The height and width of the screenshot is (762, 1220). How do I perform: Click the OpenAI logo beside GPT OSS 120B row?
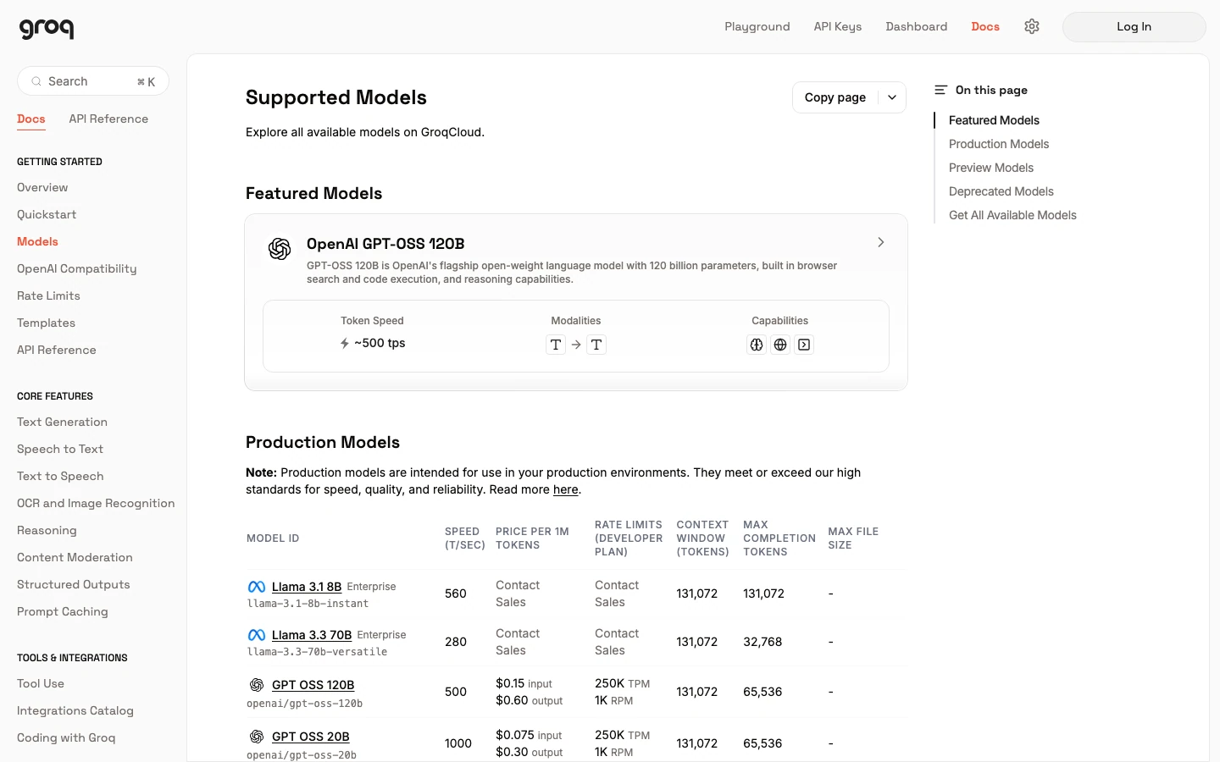pos(257,685)
